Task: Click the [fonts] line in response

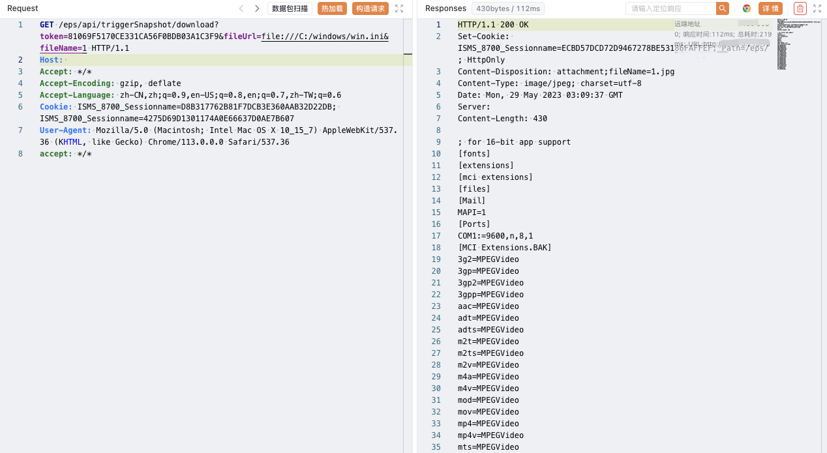Action: (x=474, y=154)
